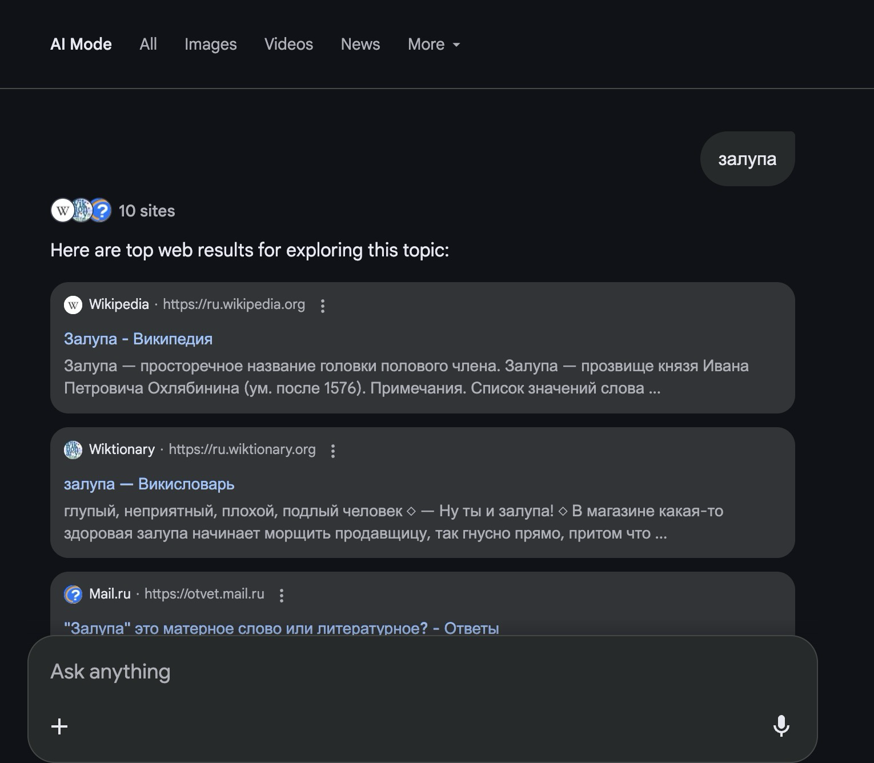Switch to the Images tab
Viewport: 874px width, 763px height.
210,45
